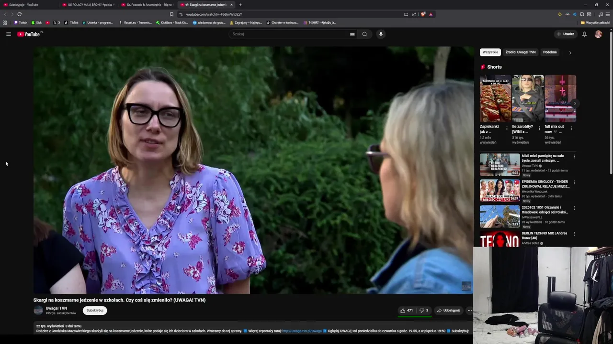Click the search magnifier button
Image resolution: width=613 pixels, height=344 pixels.
click(x=364, y=34)
